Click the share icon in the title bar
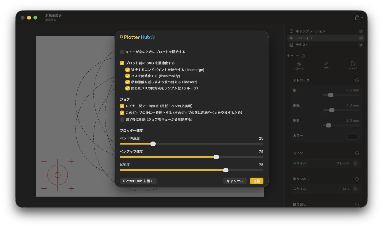This screenshot has width=383, height=228. tap(357, 17)
